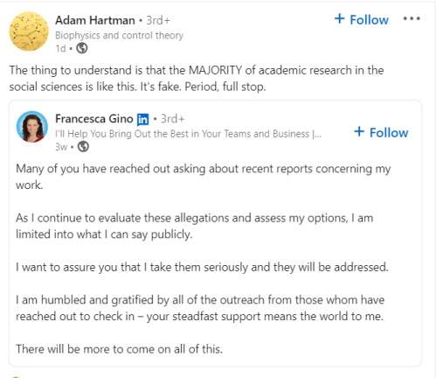
Task: Click the 1d timestamp on Adam's post
Action: tap(60, 48)
